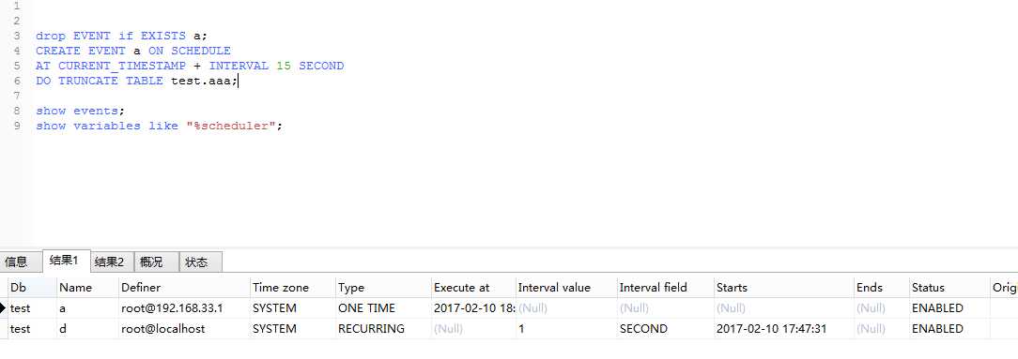Select the 结果1 tab

tap(67, 261)
